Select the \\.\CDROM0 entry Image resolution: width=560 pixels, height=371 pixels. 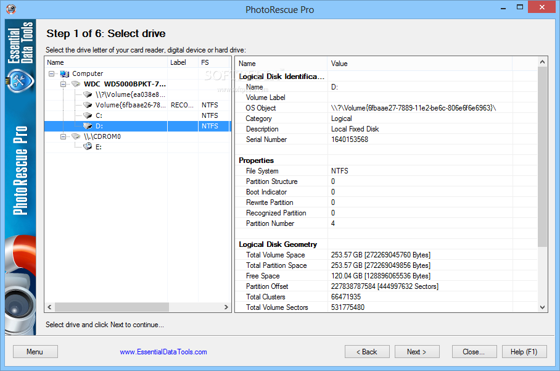102,136
